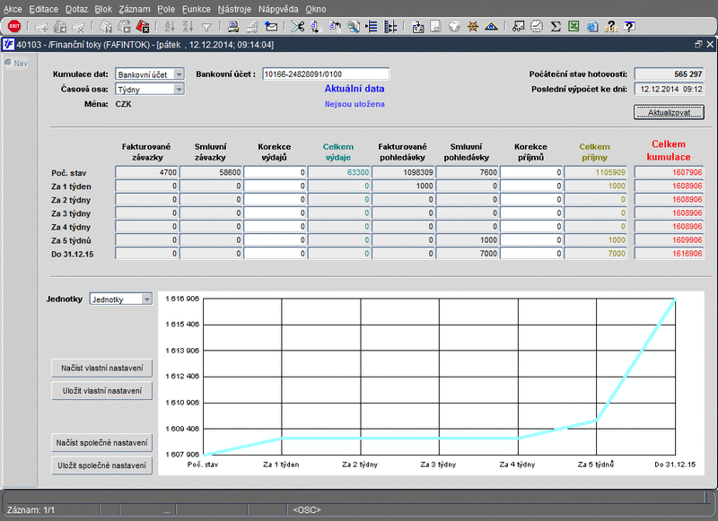Click Uložit společné nastavení button
718x521 pixels.
point(102,465)
